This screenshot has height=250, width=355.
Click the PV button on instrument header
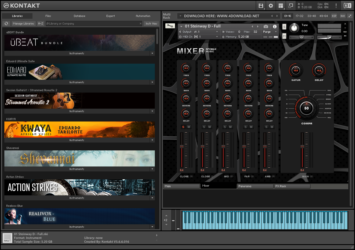[x=345, y=36]
